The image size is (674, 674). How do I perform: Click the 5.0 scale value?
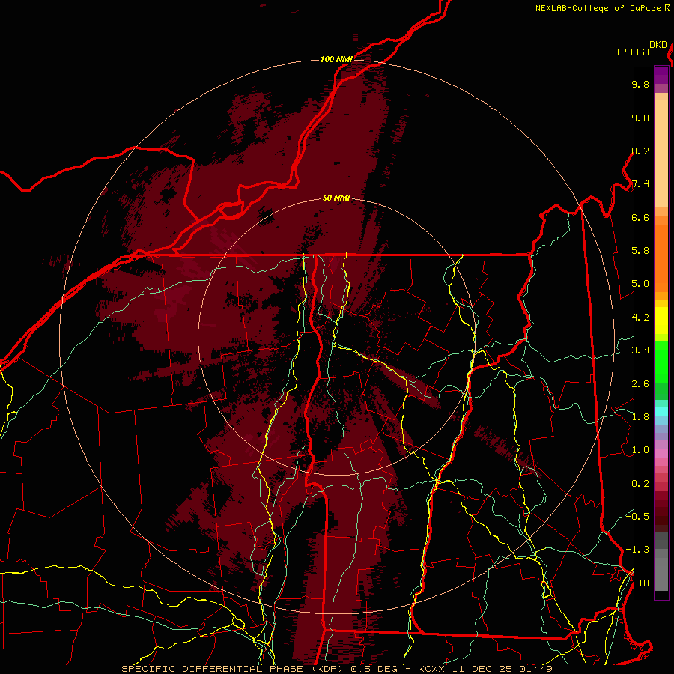coord(640,284)
